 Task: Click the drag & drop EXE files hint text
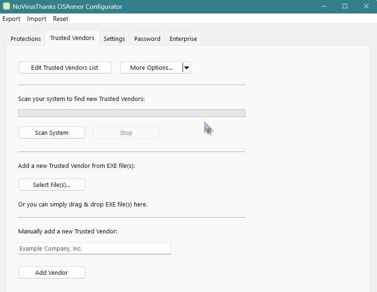[83, 205]
